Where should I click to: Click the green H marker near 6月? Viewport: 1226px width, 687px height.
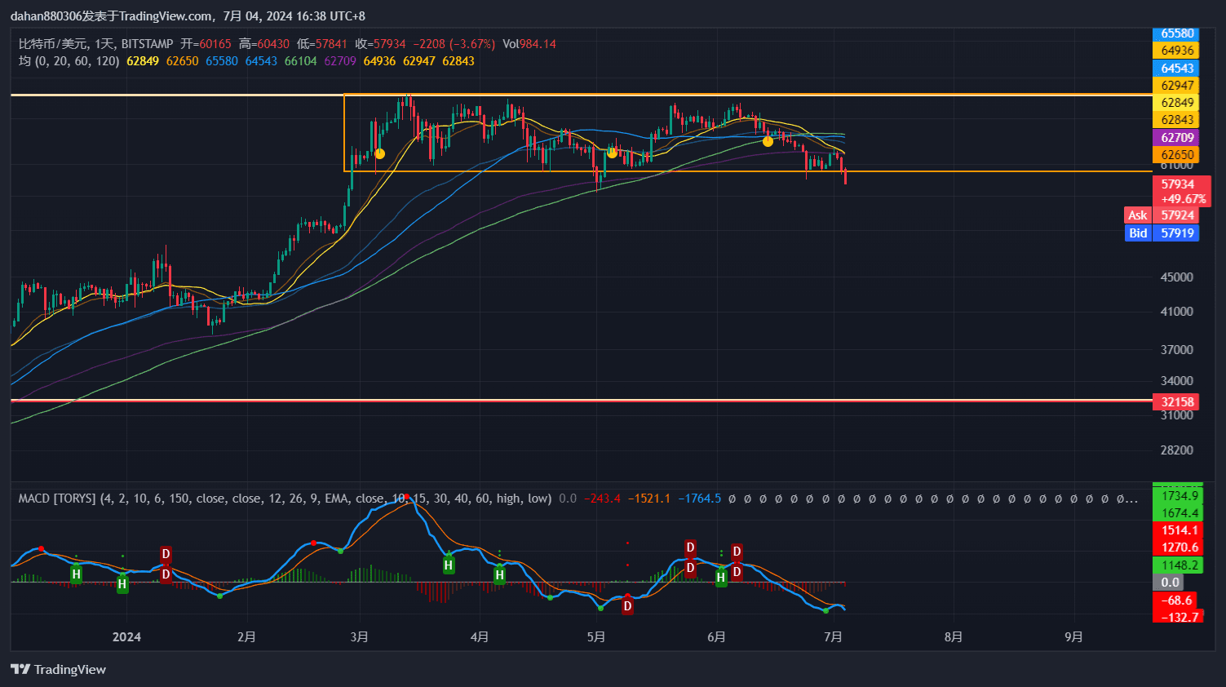pos(721,578)
